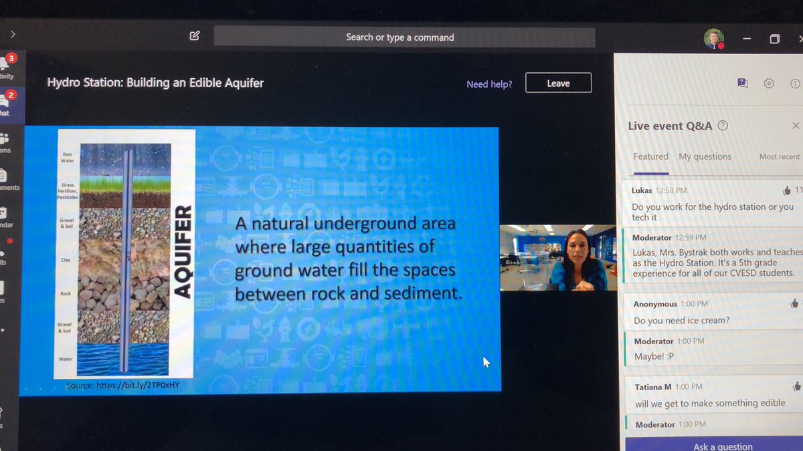Viewport: 803px width, 451px height.
Task: Close the Live event Q&A panel
Action: 796,126
